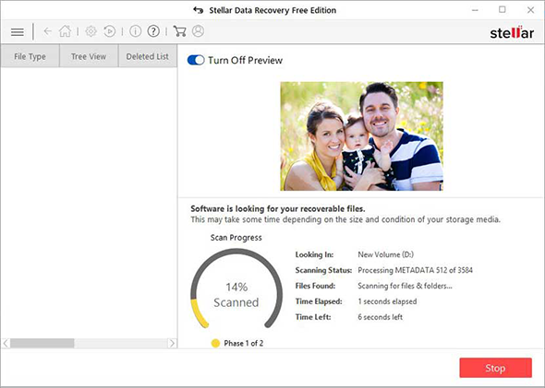Toggle the Turn Off Preview switch

(196, 60)
